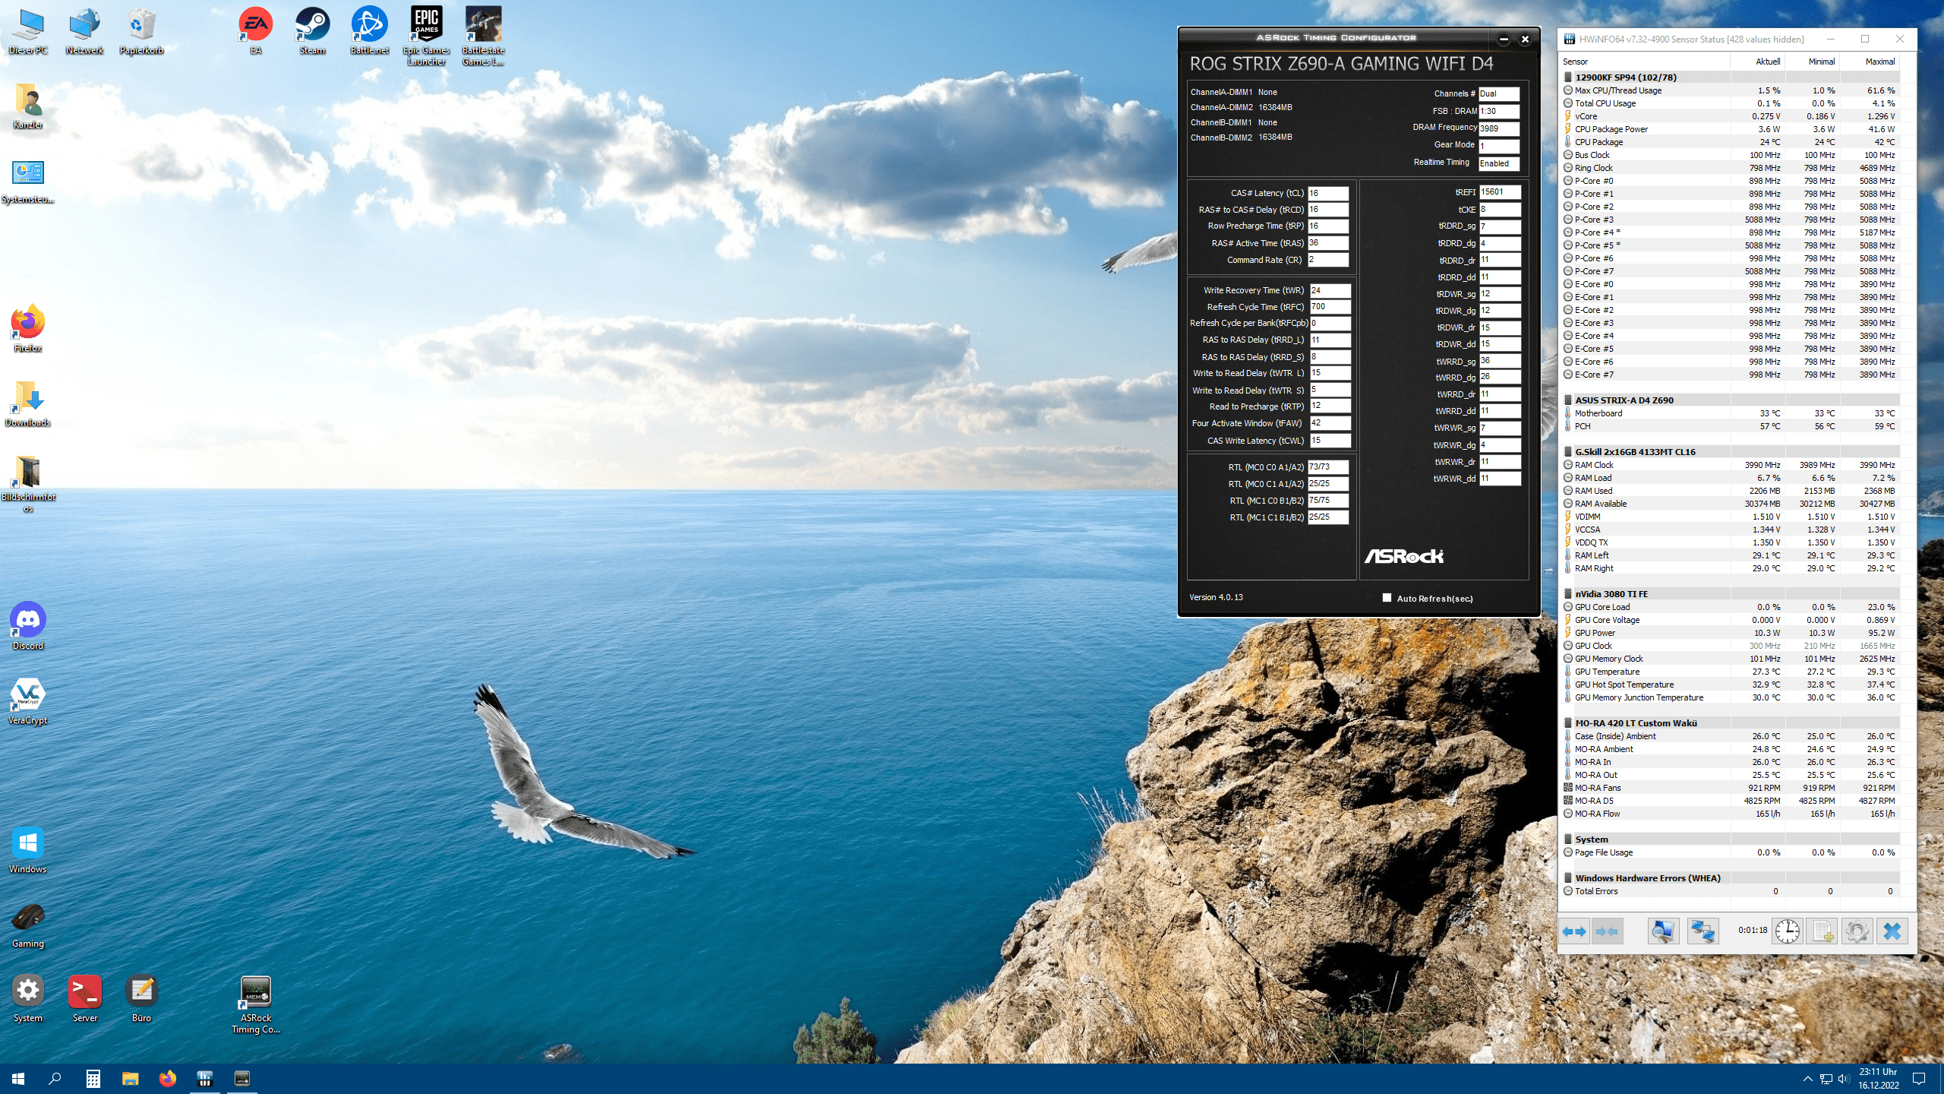Minimize the ASRock Timing Configurator window
This screenshot has width=1944, height=1094.
pos(1504,39)
